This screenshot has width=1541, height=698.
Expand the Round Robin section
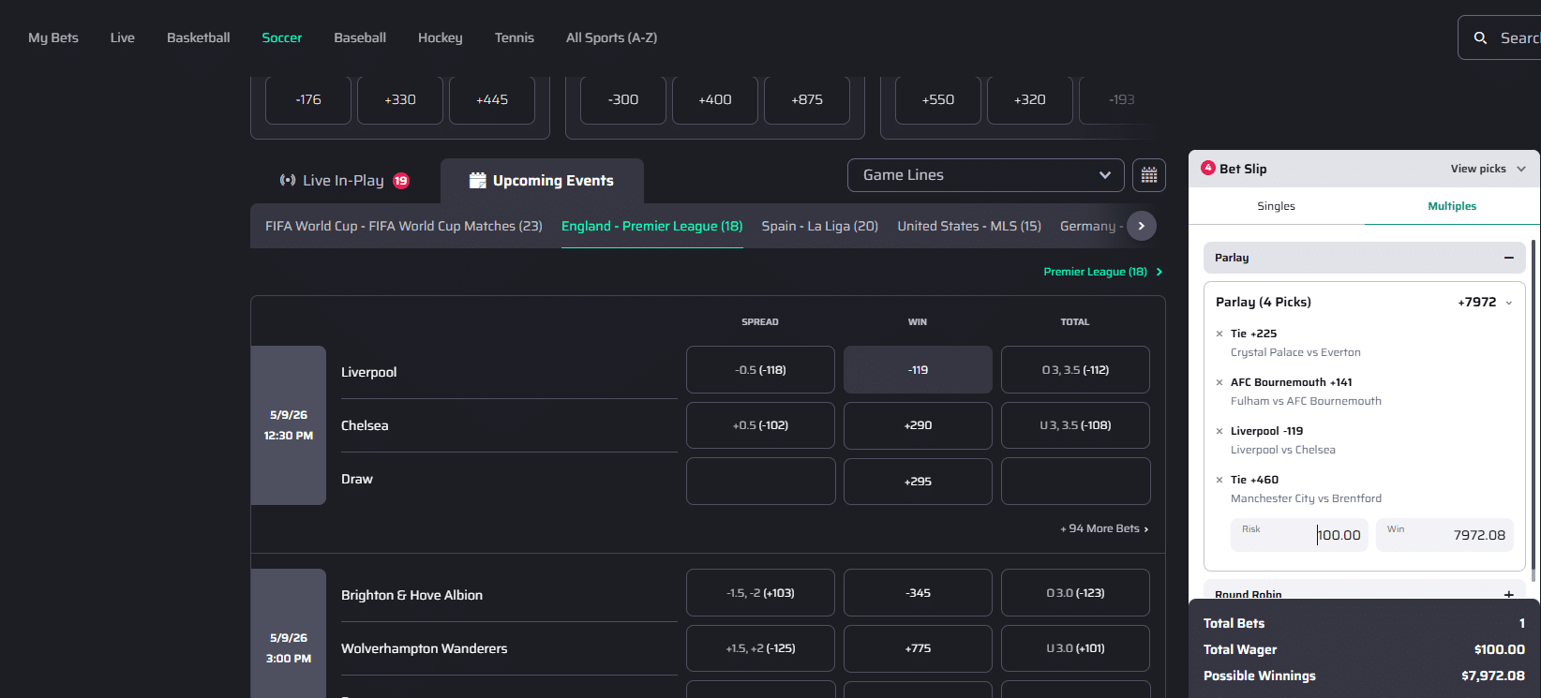[1508, 594]
